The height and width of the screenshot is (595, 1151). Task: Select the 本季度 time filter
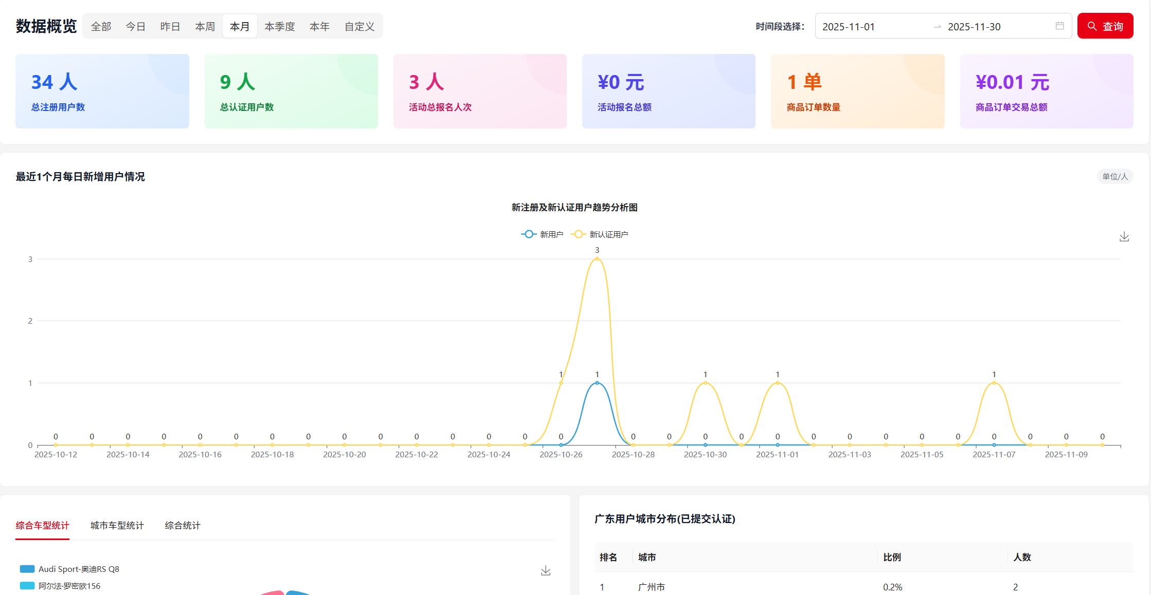coord(279,26)
